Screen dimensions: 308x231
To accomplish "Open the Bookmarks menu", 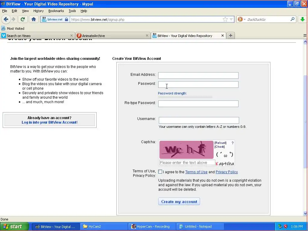I will (56, 11).
